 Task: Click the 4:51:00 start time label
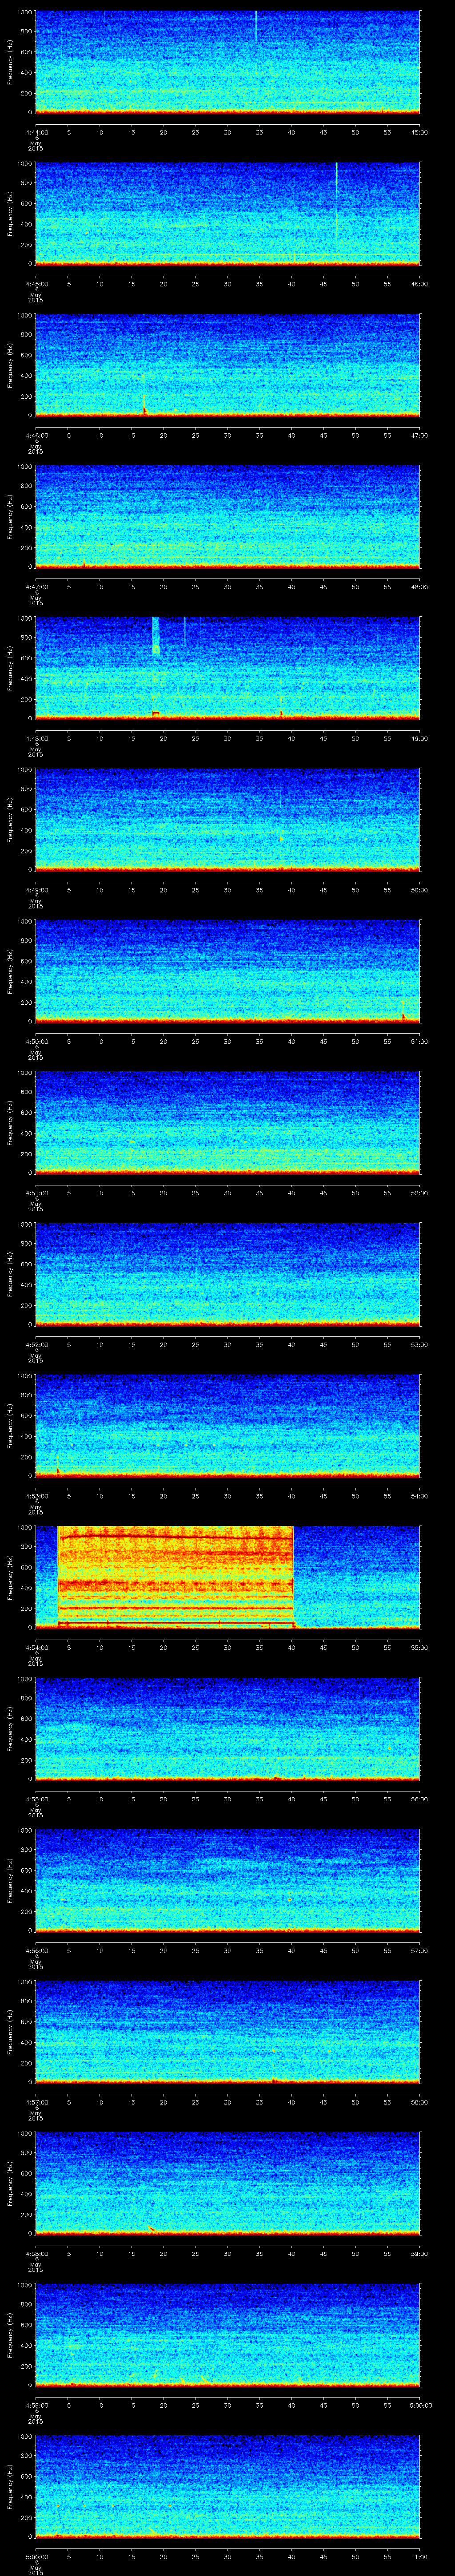[x=36, y=1193]
